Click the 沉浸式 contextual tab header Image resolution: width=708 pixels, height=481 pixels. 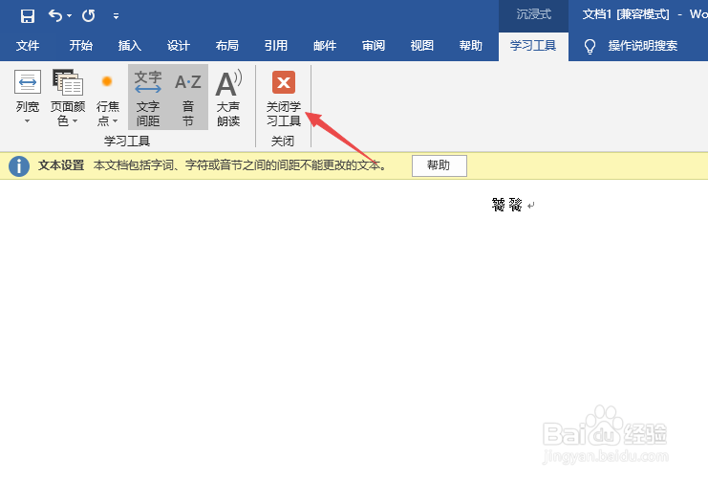pos(534,14)
